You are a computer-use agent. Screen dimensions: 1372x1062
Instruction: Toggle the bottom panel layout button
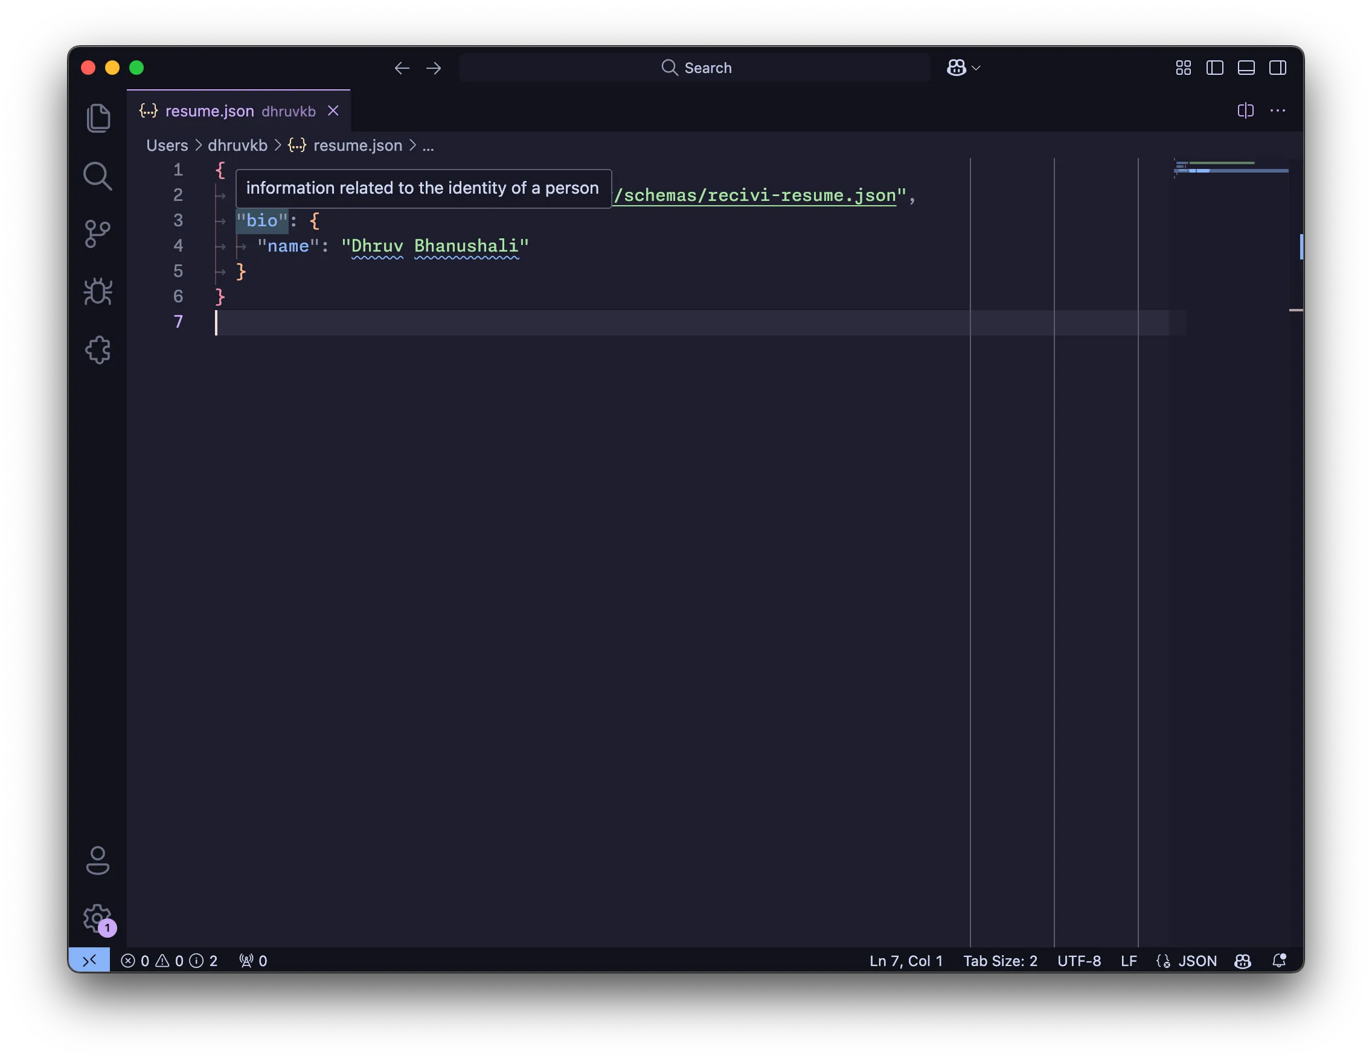click(x=1246, y=68)
